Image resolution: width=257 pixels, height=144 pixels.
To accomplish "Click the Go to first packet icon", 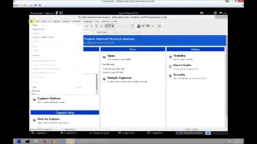I will pos(96,26).
